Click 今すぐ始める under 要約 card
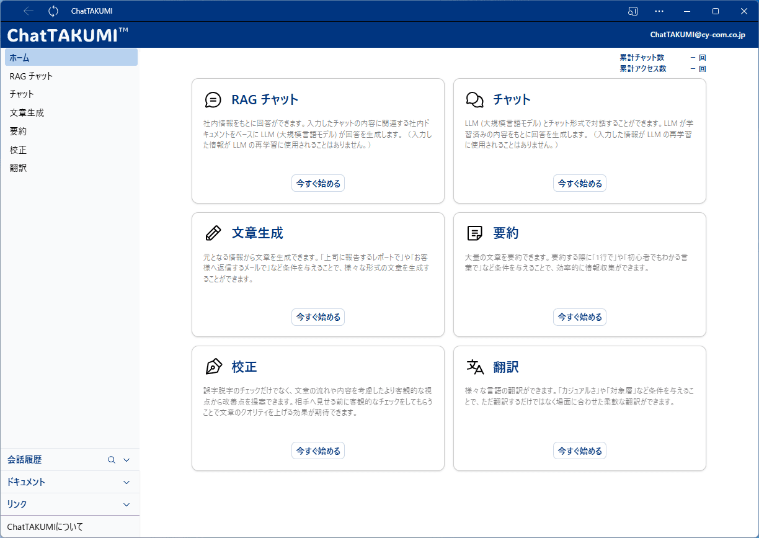The image size is (759, 538). point(579,317)
